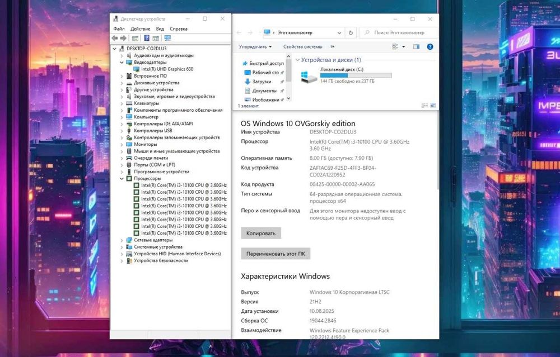Open the view options dropdown arrow in Explorer

(x=404, y=47)
